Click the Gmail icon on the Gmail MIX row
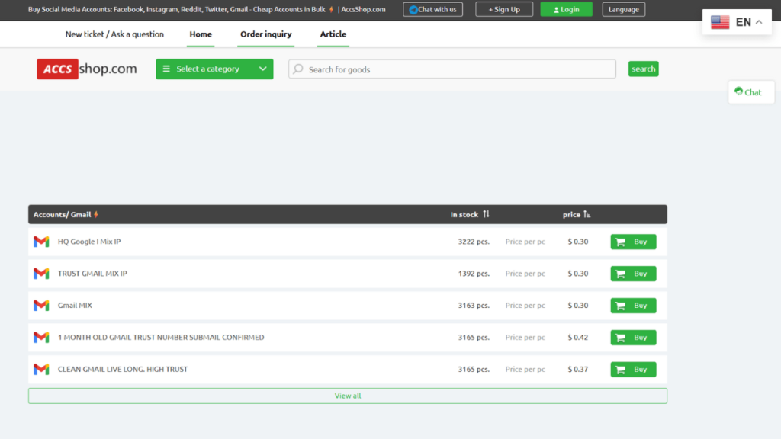781x439 pixels. (x=40, y=305)
